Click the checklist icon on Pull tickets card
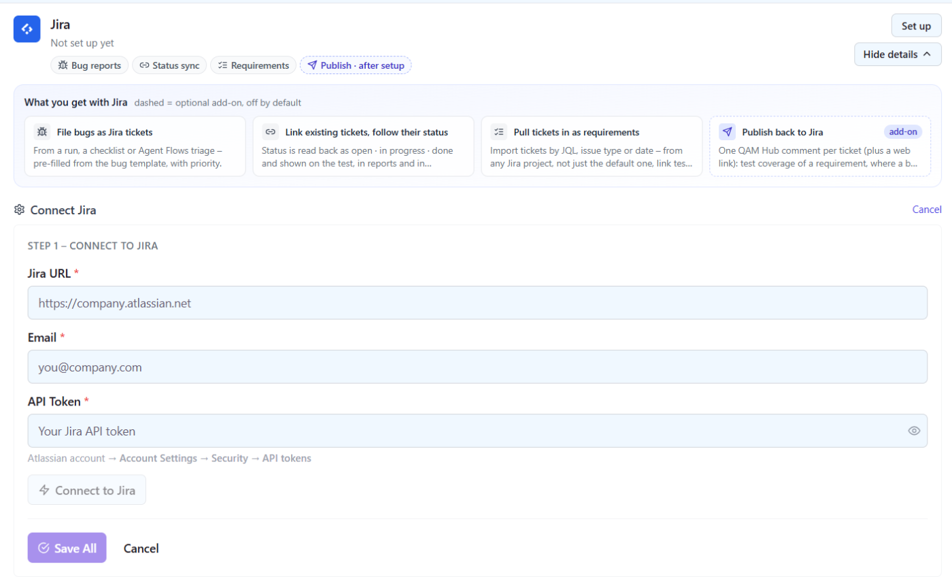 coord(499,132)
